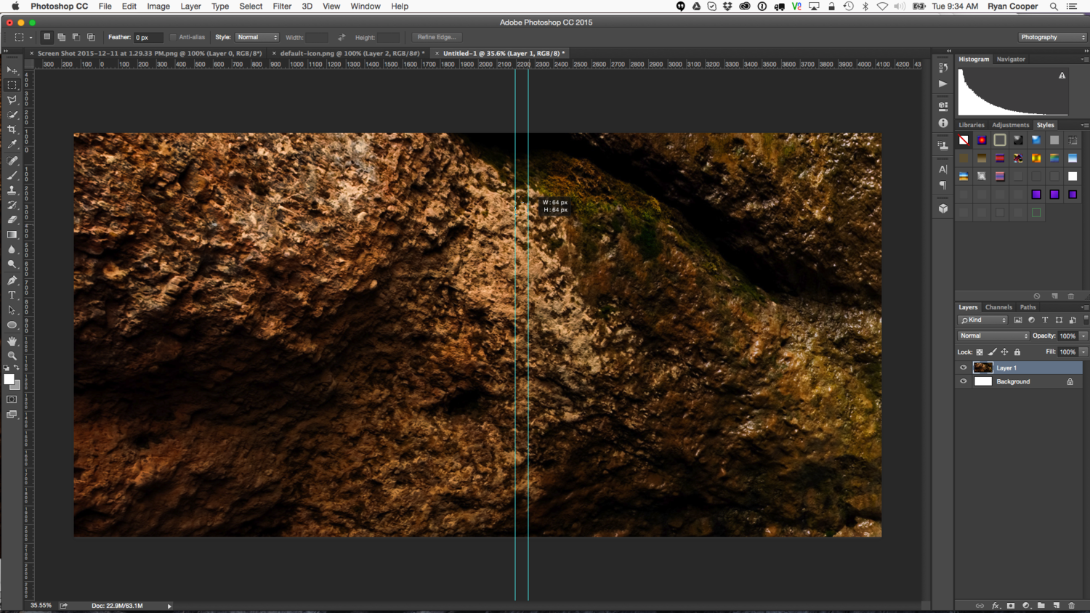
Task: Grab the Zoom tool
Action: pyautogui.click(x=12, y=356)
